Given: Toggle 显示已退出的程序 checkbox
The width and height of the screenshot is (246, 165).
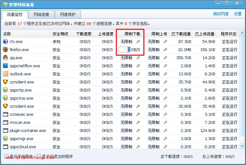Looking at the screenshot, I should pos(39,156).
